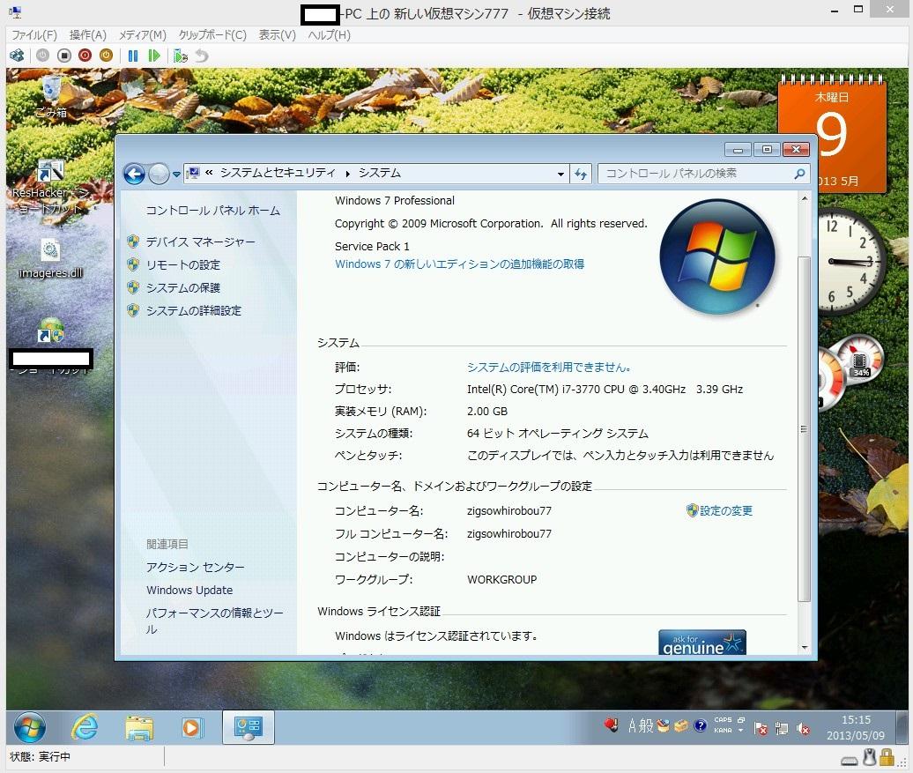Toggle the CAPS indicator in language bar
913x773 pixels.
tap(723, 720)
